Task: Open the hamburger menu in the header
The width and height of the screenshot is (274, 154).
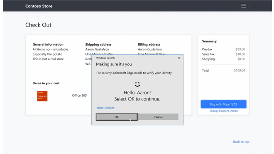Action: (244, 6)
